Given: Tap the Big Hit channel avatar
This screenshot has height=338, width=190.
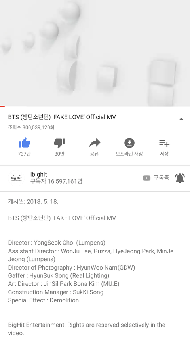Looking at the screenshot, I should 16,178.
